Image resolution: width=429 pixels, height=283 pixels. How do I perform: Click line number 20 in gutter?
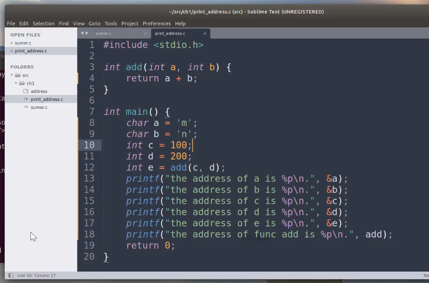point(89,257)
